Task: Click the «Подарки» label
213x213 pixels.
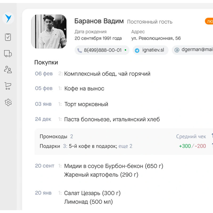Action: click(x=50, y=146)
